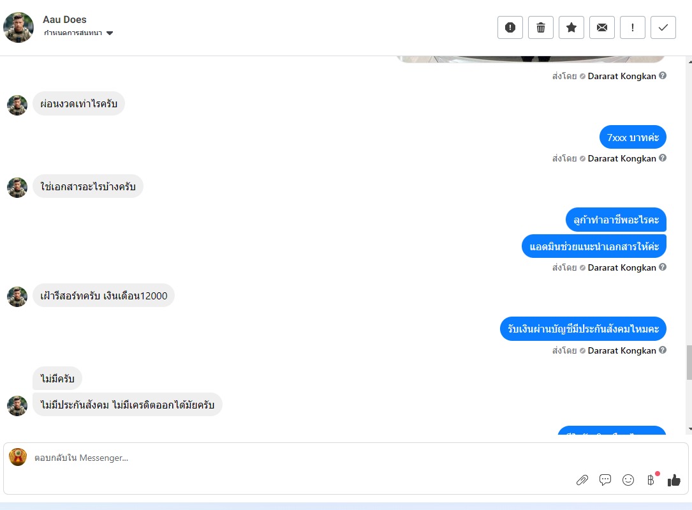The image size is (692, 510).
Task: Open Aau Does header profile picture
Action: [18, 27]
